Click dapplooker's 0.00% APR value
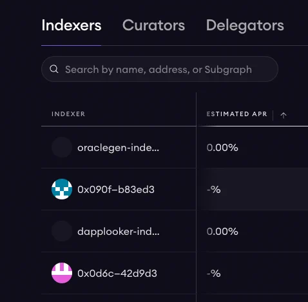The height and width of the screenshot is (302, 308). (222, 232)
